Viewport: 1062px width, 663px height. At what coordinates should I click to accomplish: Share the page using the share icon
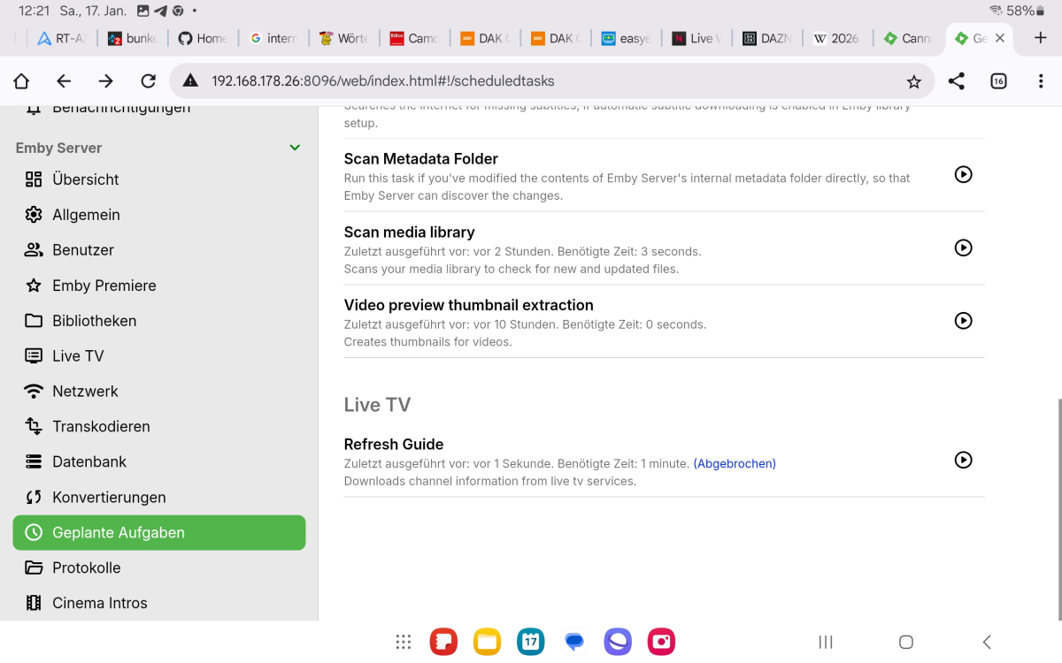pyautogui.click(x=956, y=80)
